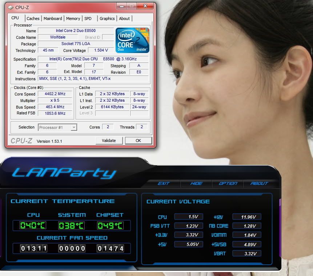Click the fan speed counter '00000'

[72, 248]
